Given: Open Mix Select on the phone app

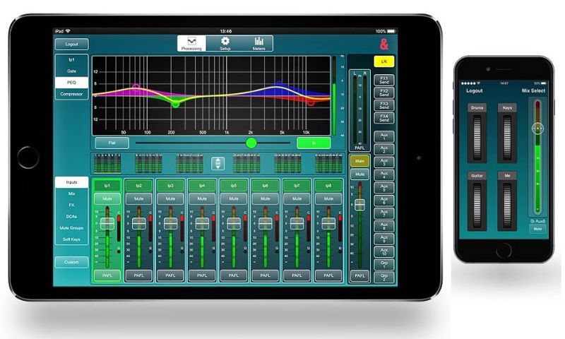Looking at the screenshot, I should (535, 90).
